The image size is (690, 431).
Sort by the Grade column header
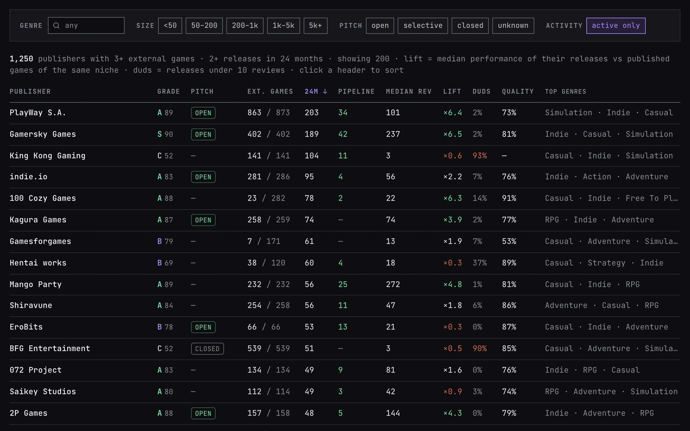tap(169, 92)
